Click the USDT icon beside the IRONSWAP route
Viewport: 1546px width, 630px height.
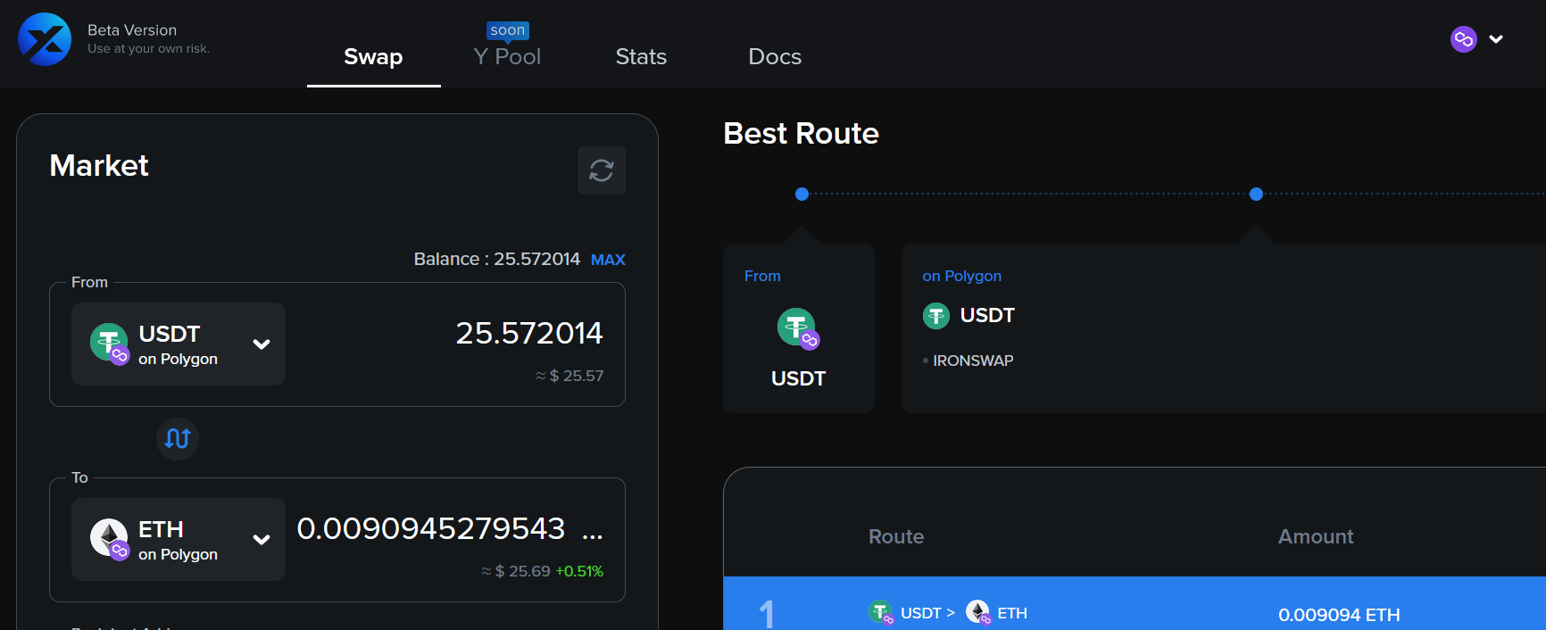936,316
